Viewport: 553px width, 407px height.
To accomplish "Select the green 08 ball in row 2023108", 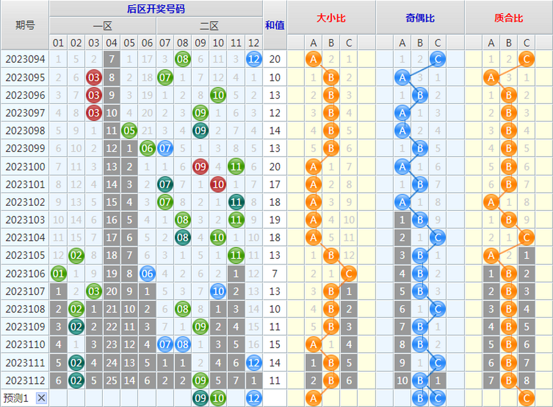I will 183,309.
